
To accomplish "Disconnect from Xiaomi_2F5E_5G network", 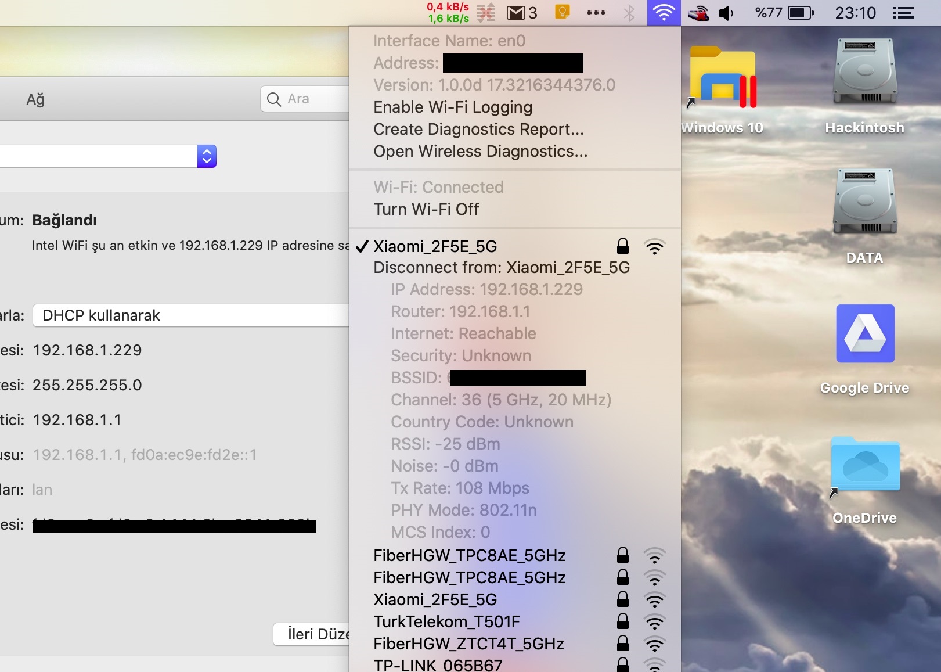I will coord(502,268).
